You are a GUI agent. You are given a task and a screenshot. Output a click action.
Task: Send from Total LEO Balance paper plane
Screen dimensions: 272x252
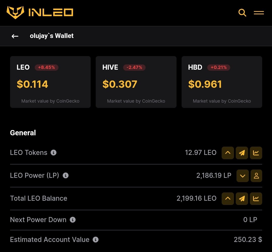242,199
